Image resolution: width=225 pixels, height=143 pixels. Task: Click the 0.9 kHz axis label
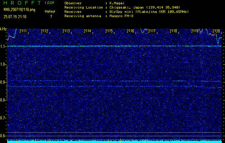click(3, 82)
